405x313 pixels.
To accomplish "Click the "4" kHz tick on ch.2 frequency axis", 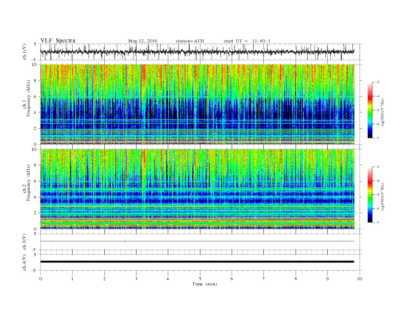I will click(35, 197).
